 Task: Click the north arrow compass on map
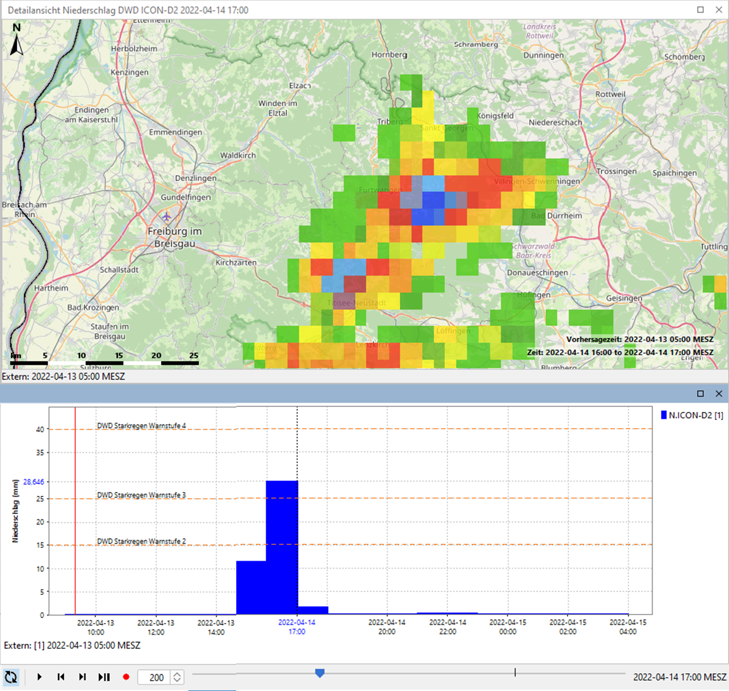tap(17, 40)
